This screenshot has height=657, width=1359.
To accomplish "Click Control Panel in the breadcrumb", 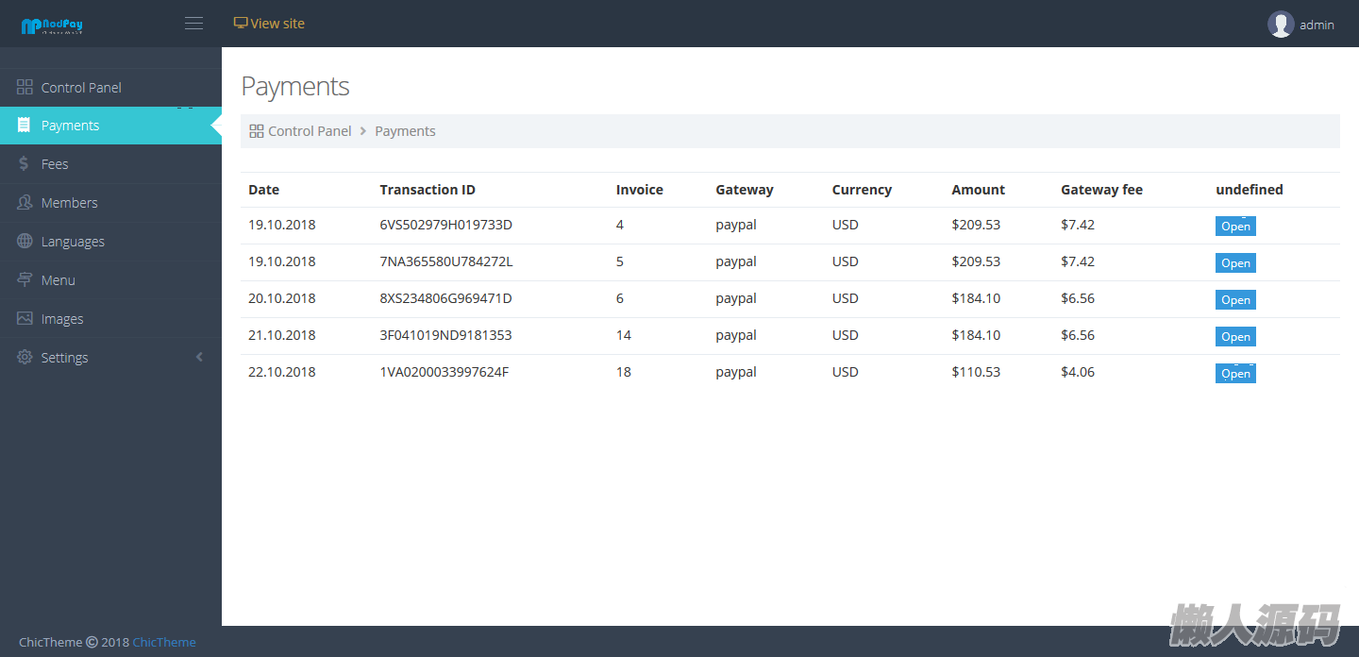I will click(x=309, y=131).
